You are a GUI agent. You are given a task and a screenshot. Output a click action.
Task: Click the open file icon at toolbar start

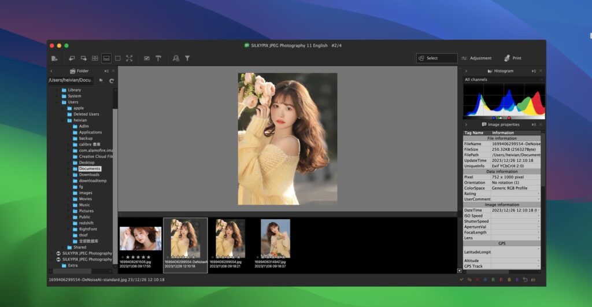tap(54, 58)
